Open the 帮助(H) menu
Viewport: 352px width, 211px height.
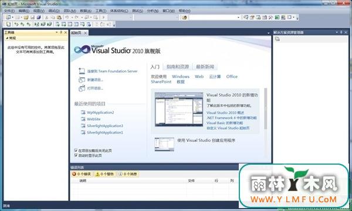185,11
